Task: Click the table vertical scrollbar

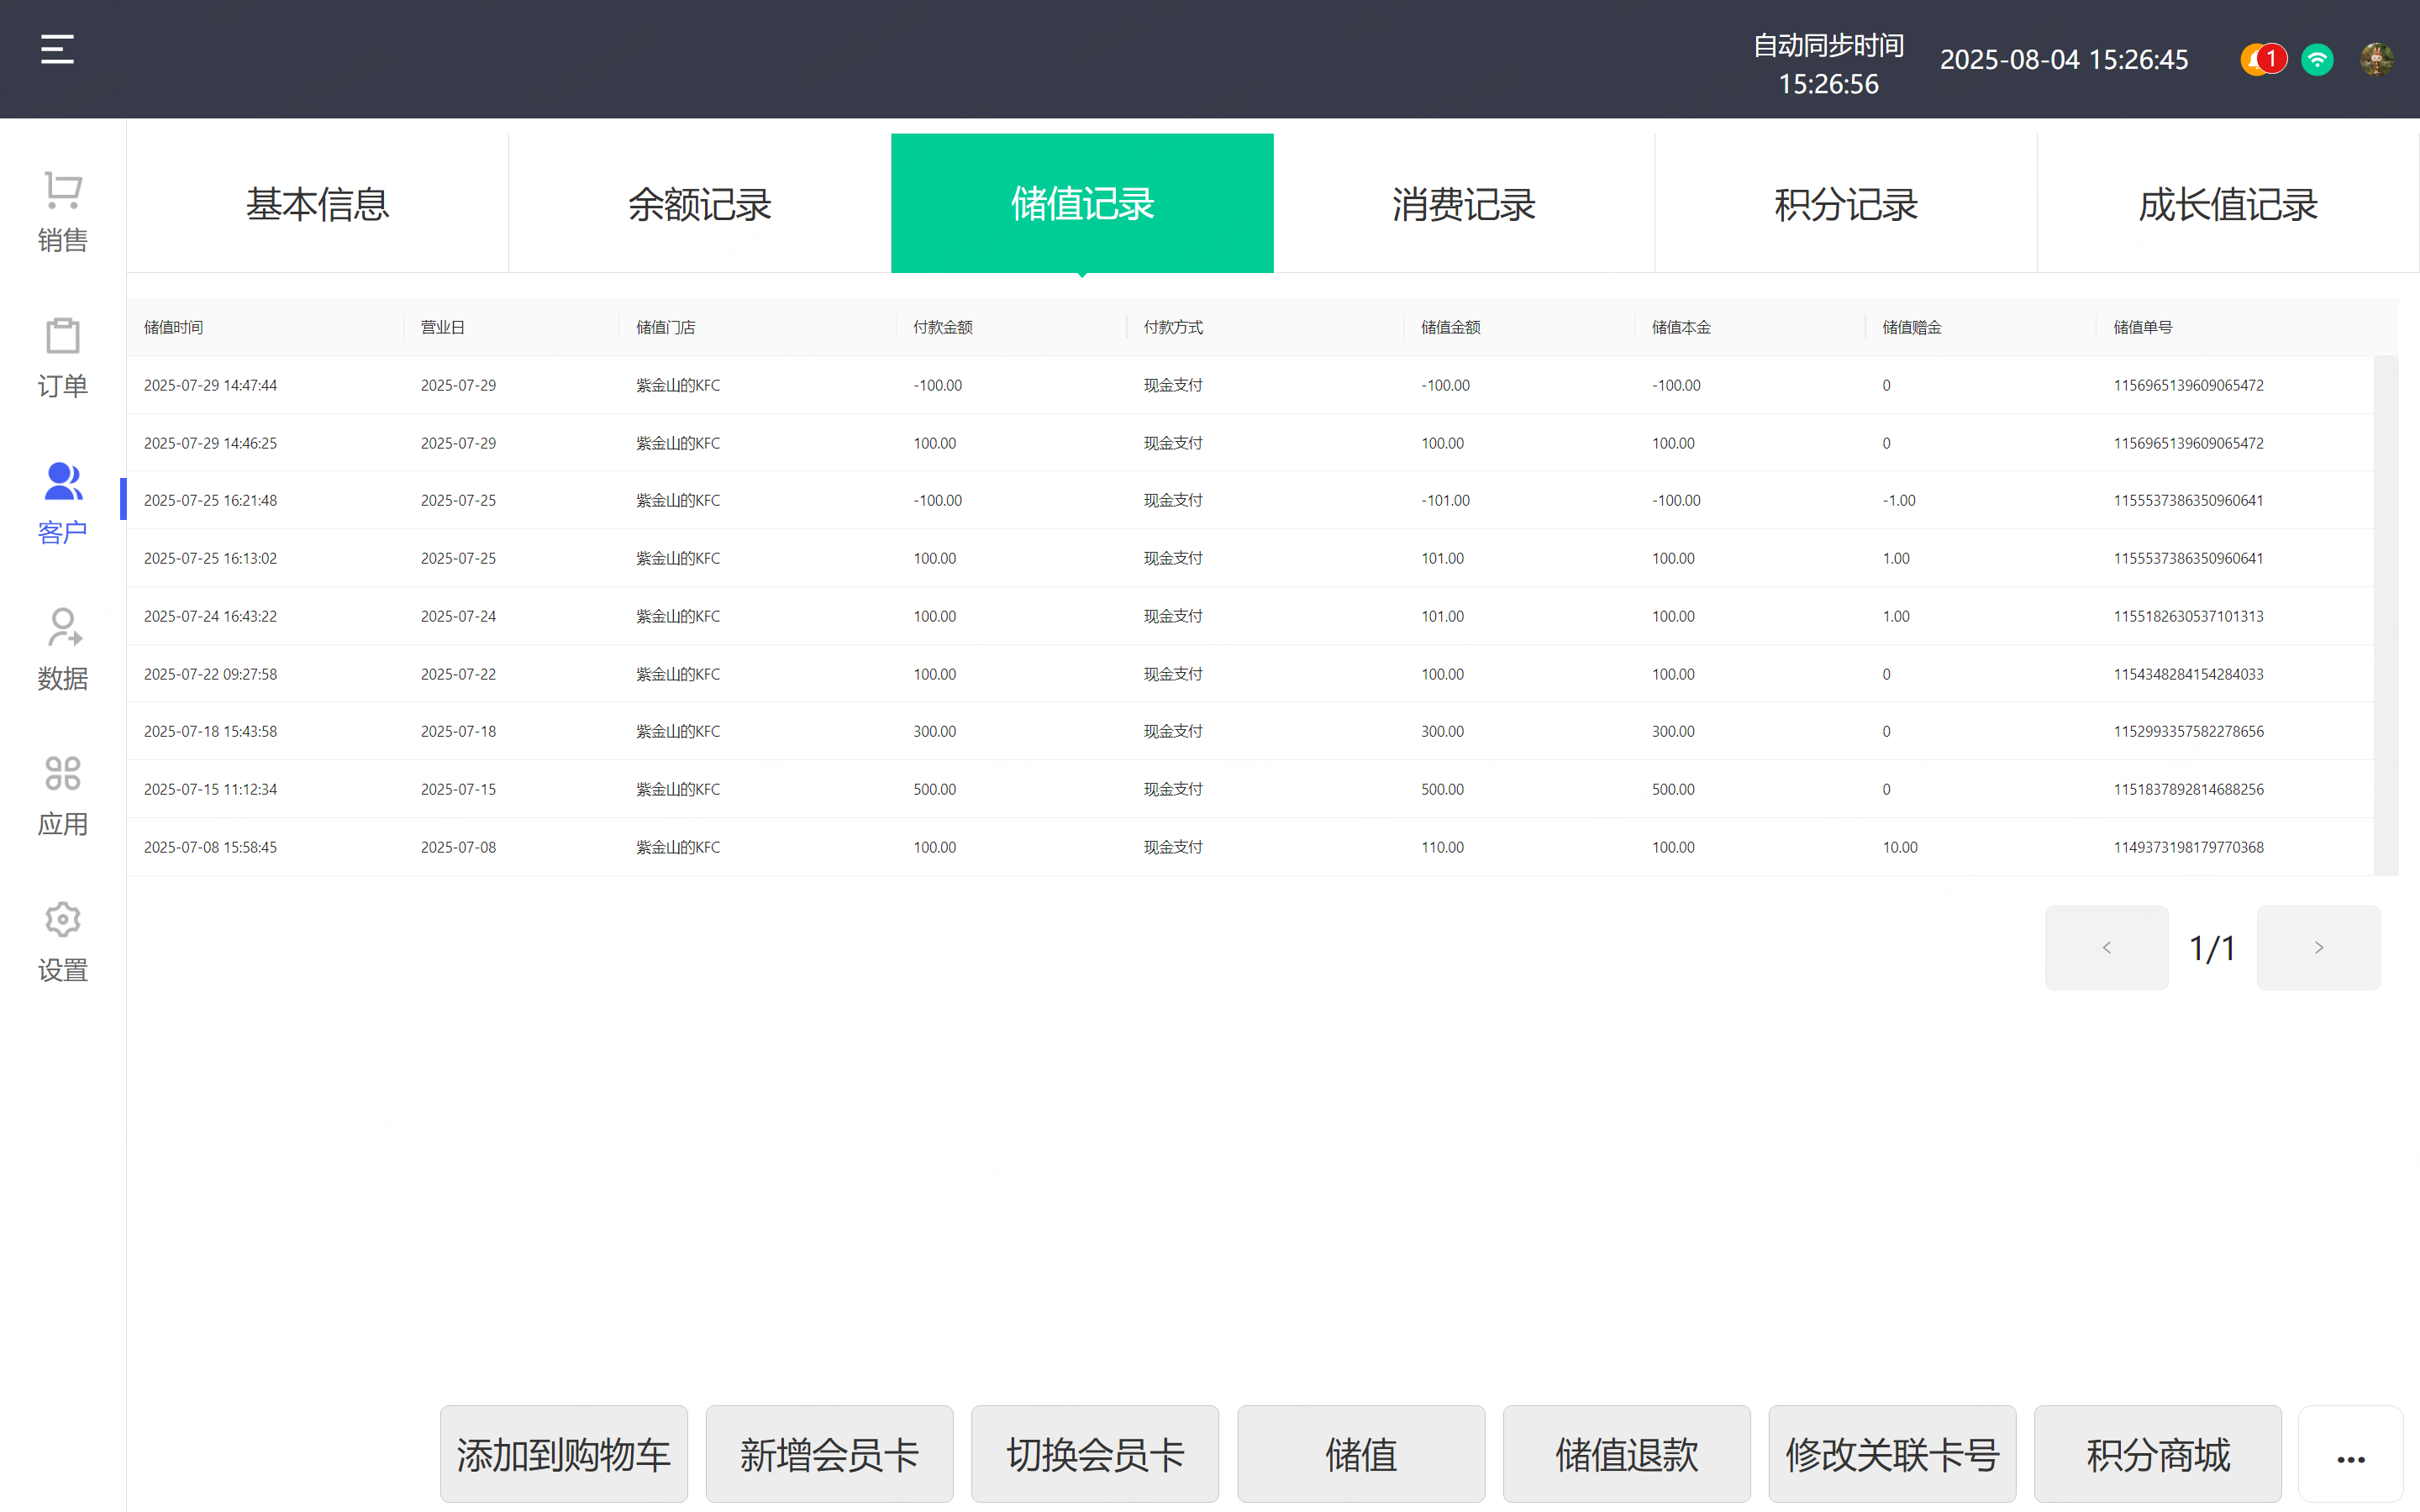Action: [2386, 615]
